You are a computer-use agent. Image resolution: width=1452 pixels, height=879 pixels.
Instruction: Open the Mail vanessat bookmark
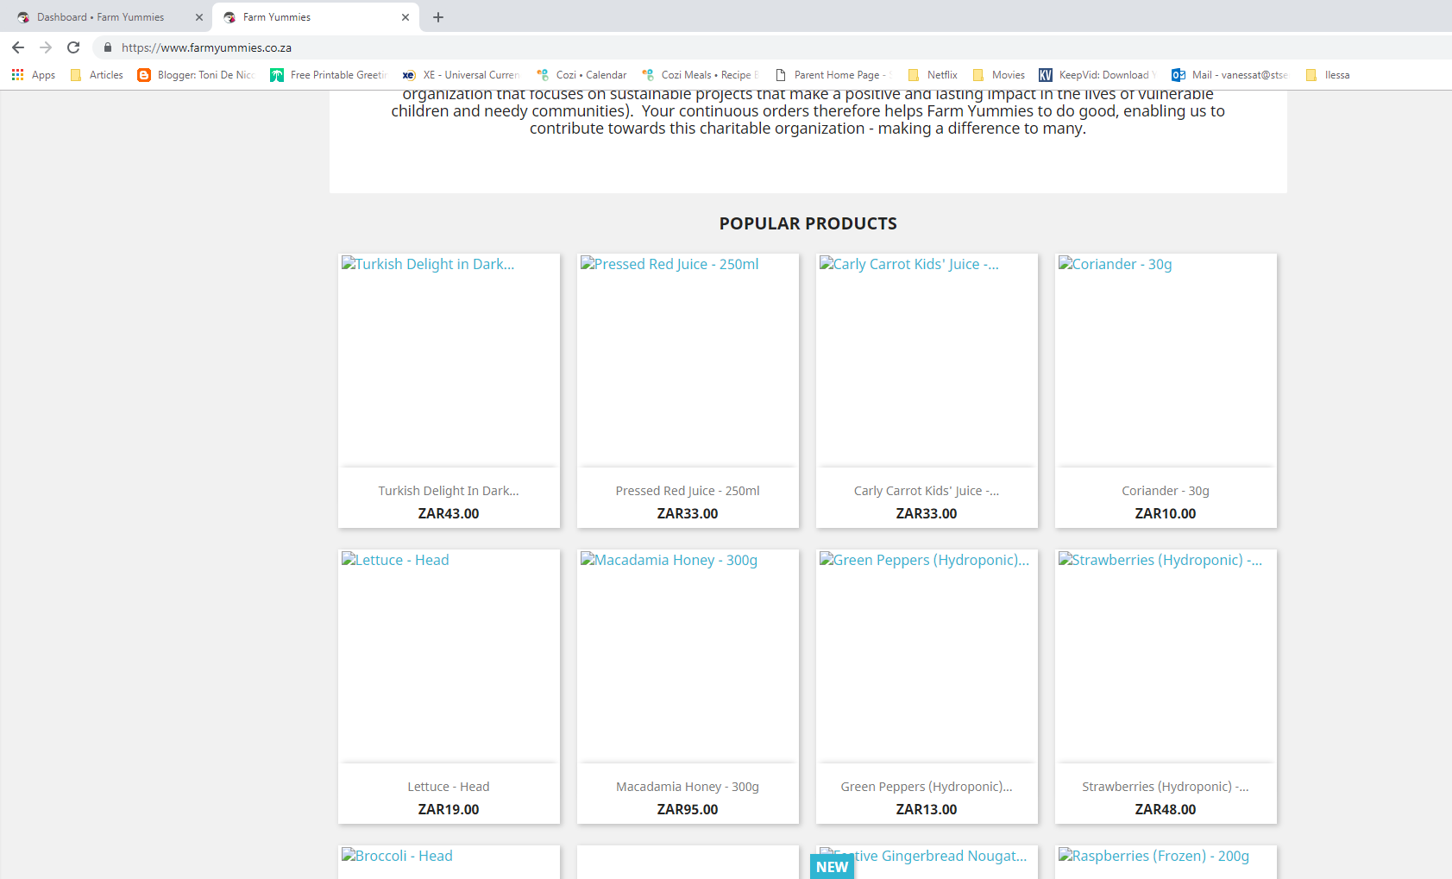click(x=1229, y=75)
